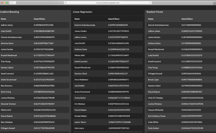
Task: Select the Devonte' Graham row name
Action: [8, 104]
